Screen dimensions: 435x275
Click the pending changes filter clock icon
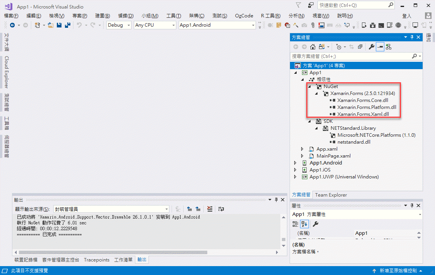pyautogui.click(x=339, y=47)
